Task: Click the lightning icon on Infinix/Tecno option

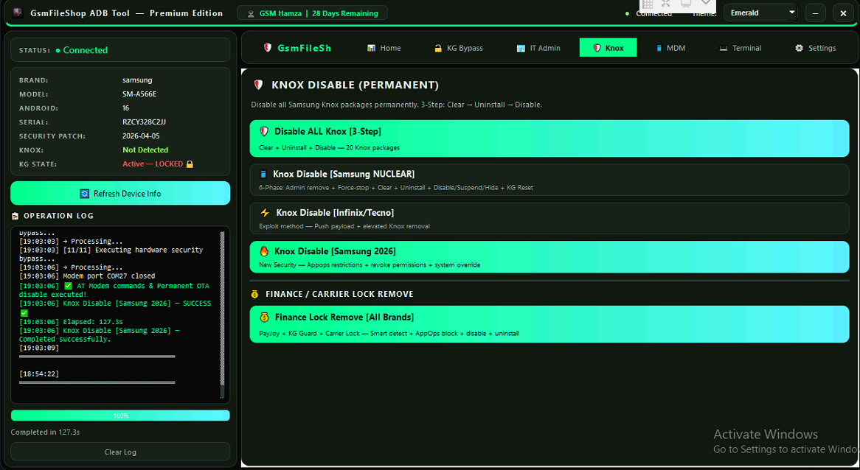Action: 265,213
